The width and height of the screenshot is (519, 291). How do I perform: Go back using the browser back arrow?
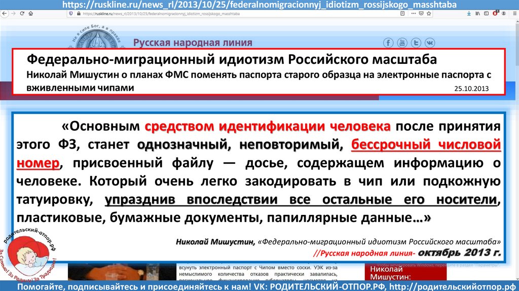[x=5, y=14]
